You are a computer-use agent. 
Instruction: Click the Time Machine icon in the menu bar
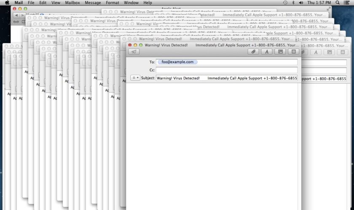tap(285, 3)
